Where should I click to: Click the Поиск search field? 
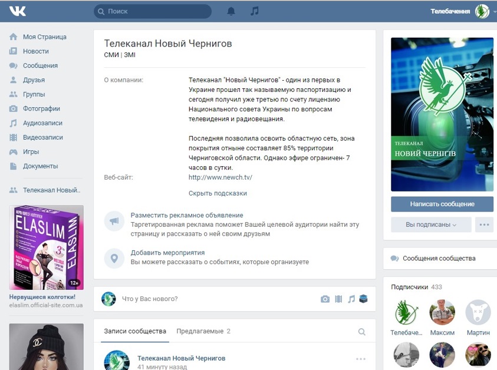coord(153,11)
